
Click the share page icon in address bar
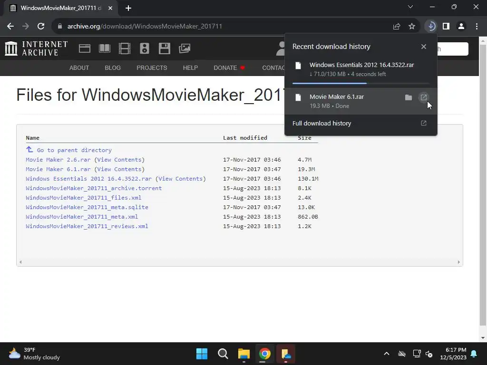click(x=396, y=27)
